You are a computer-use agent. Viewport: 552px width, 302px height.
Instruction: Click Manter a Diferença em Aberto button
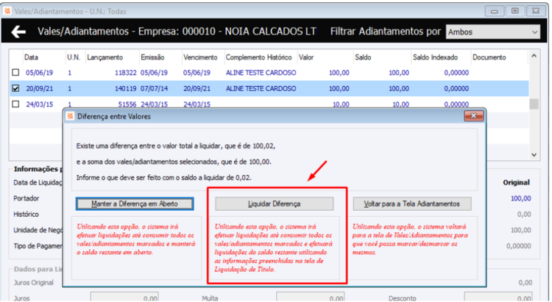(135, 204)
